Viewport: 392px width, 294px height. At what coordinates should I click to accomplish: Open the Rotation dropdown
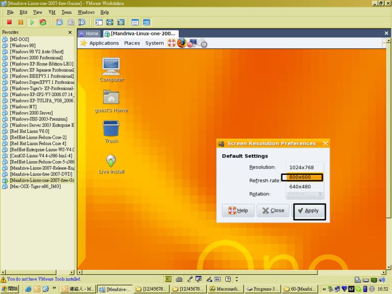[x=305, y=195]
